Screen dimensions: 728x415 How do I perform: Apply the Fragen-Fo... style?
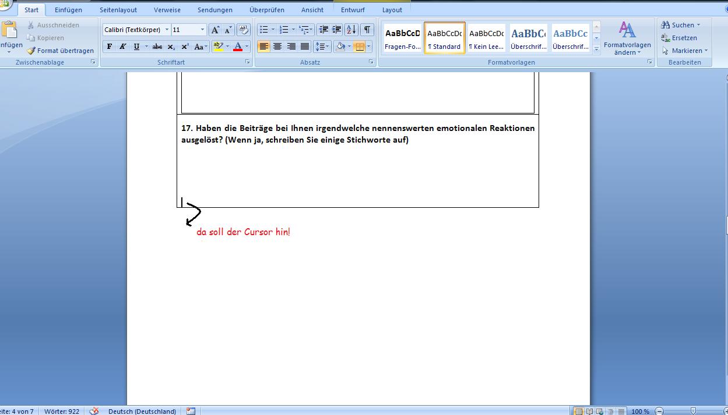pos(402,38)
